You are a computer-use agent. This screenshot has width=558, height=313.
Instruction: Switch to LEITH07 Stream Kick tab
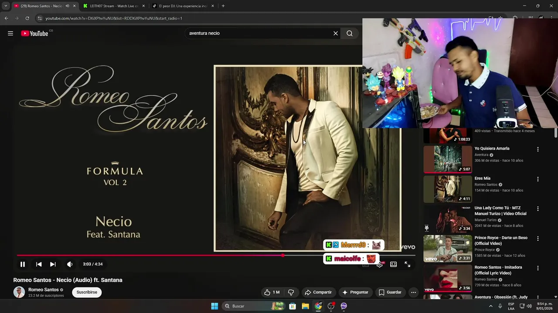tap(114, 6)
